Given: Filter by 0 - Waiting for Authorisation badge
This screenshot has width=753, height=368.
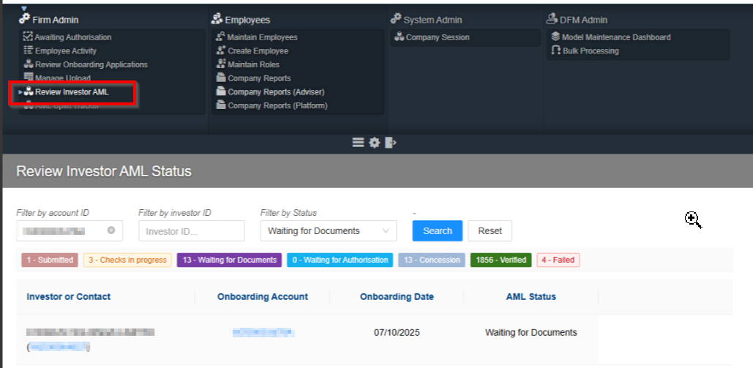Looking at the screenshot, I should 340,260.
